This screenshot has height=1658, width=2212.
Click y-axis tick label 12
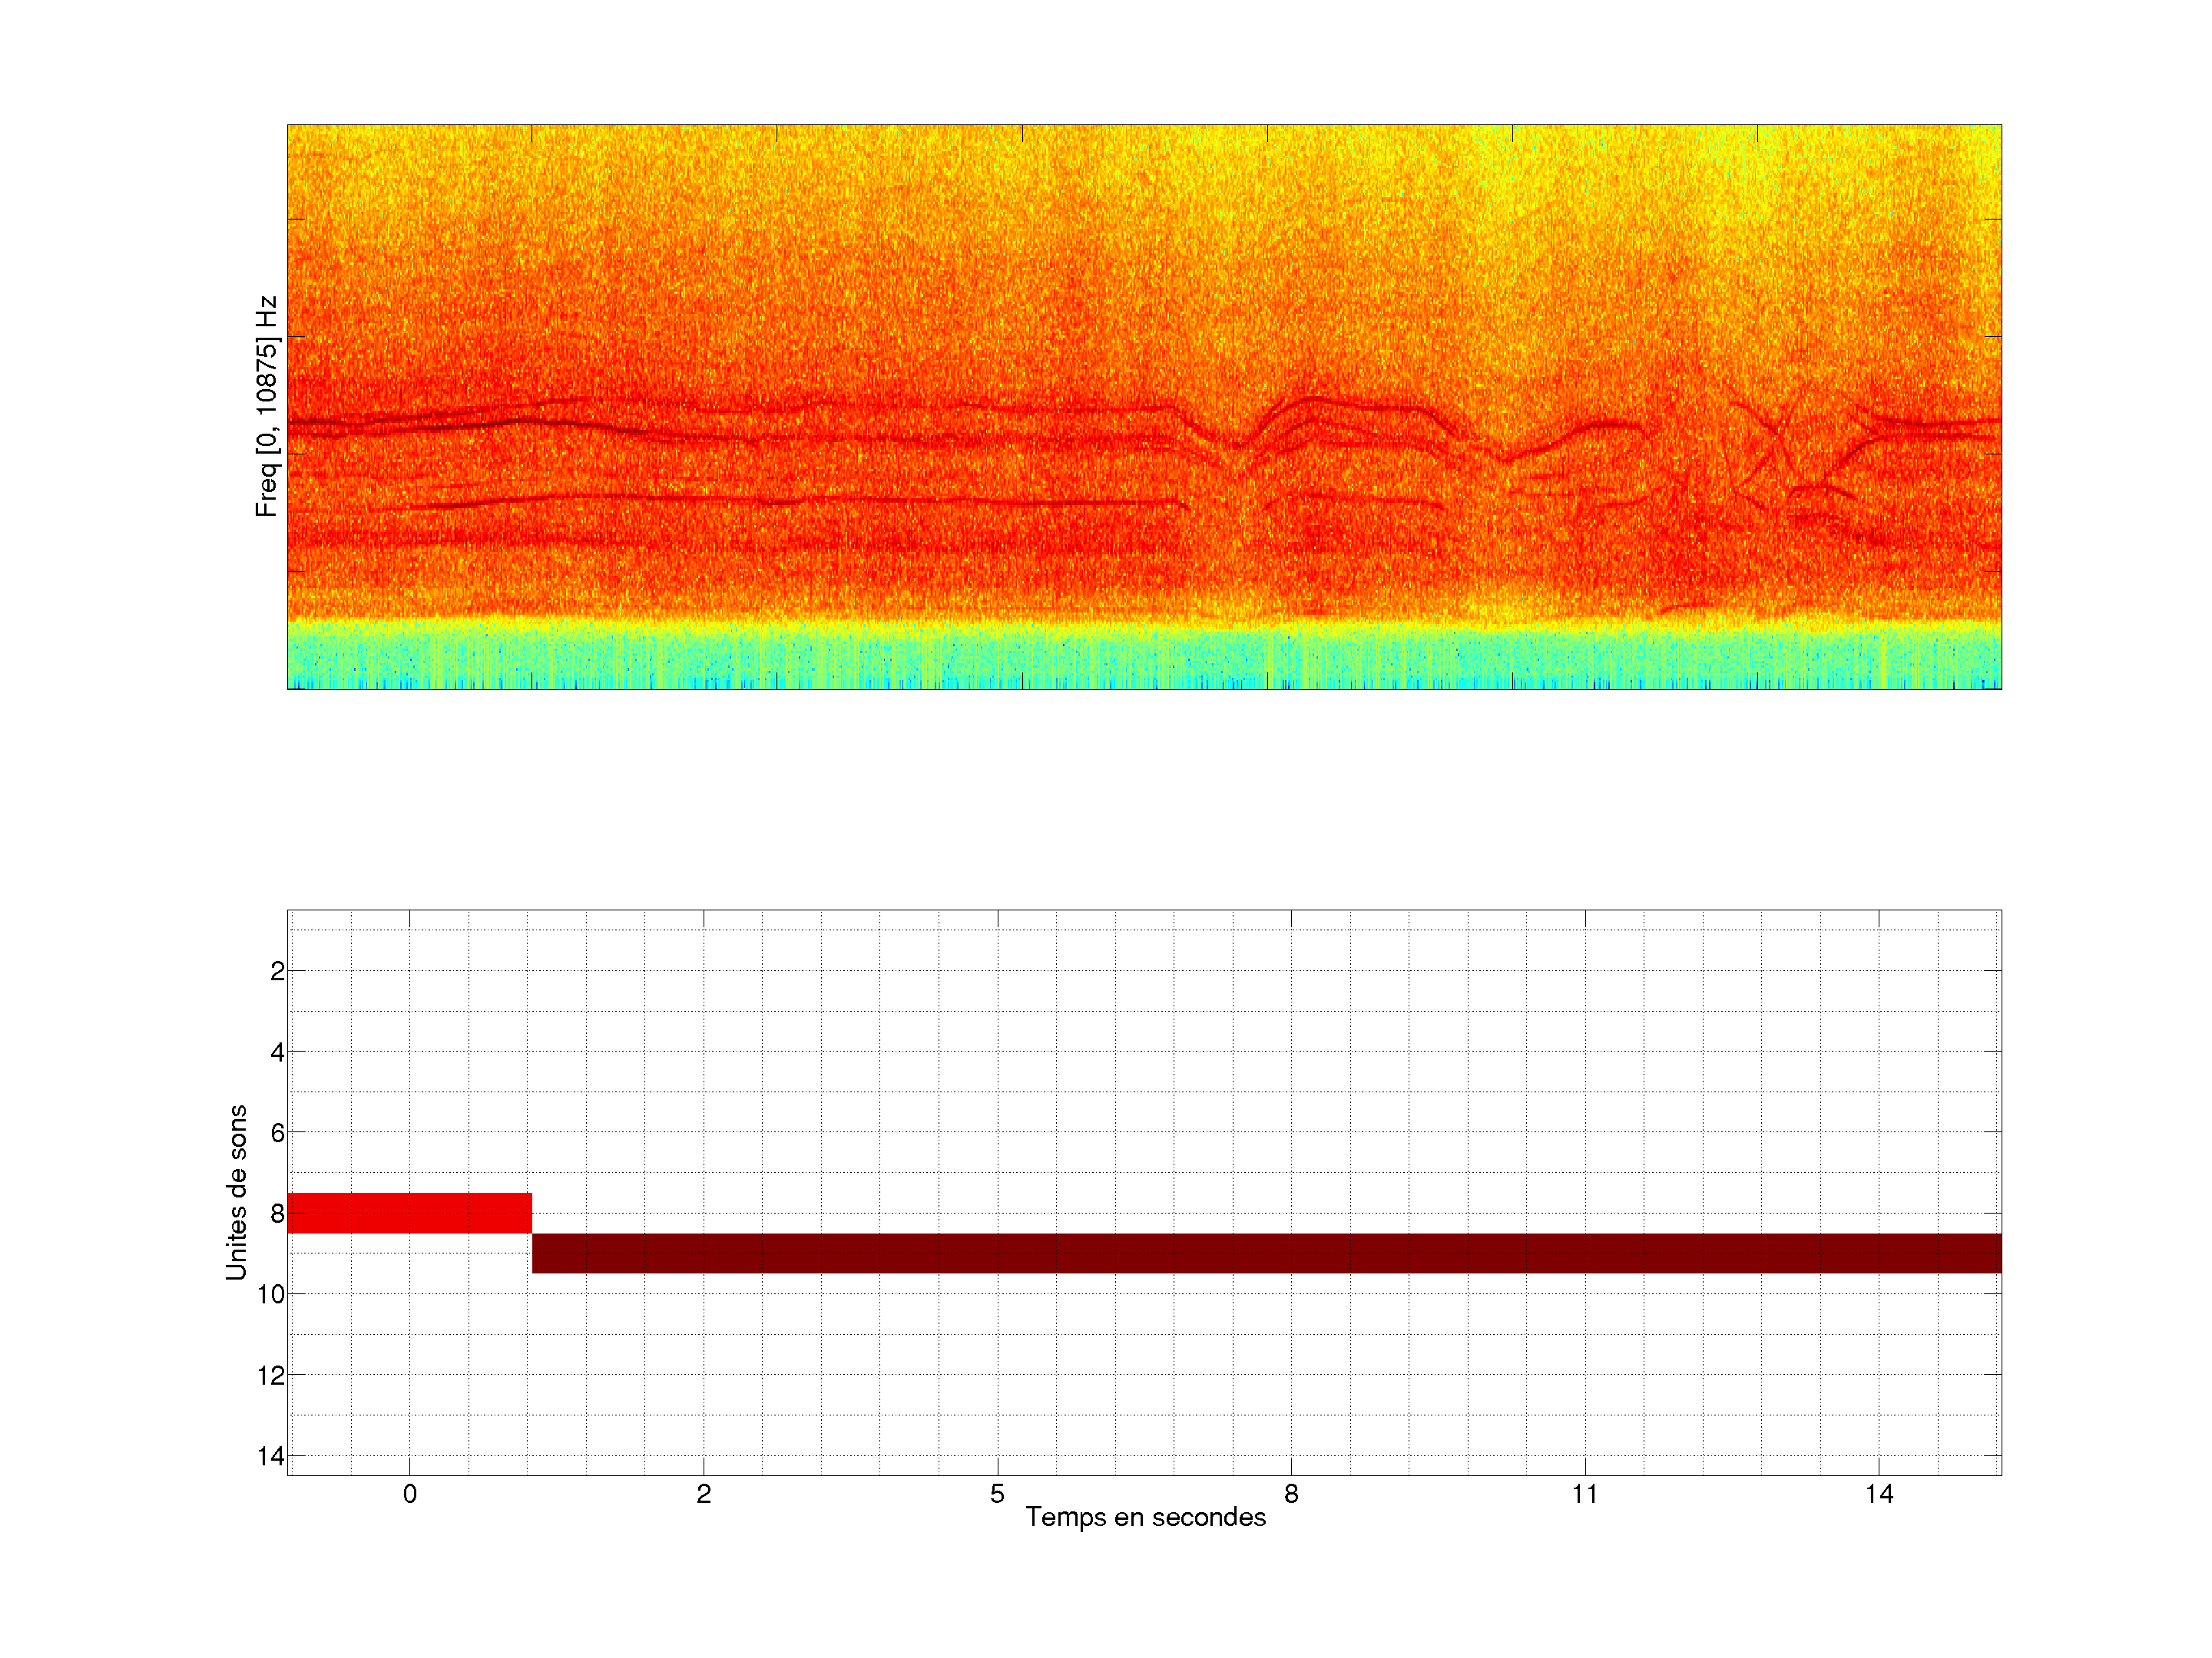pos(271,1376)
